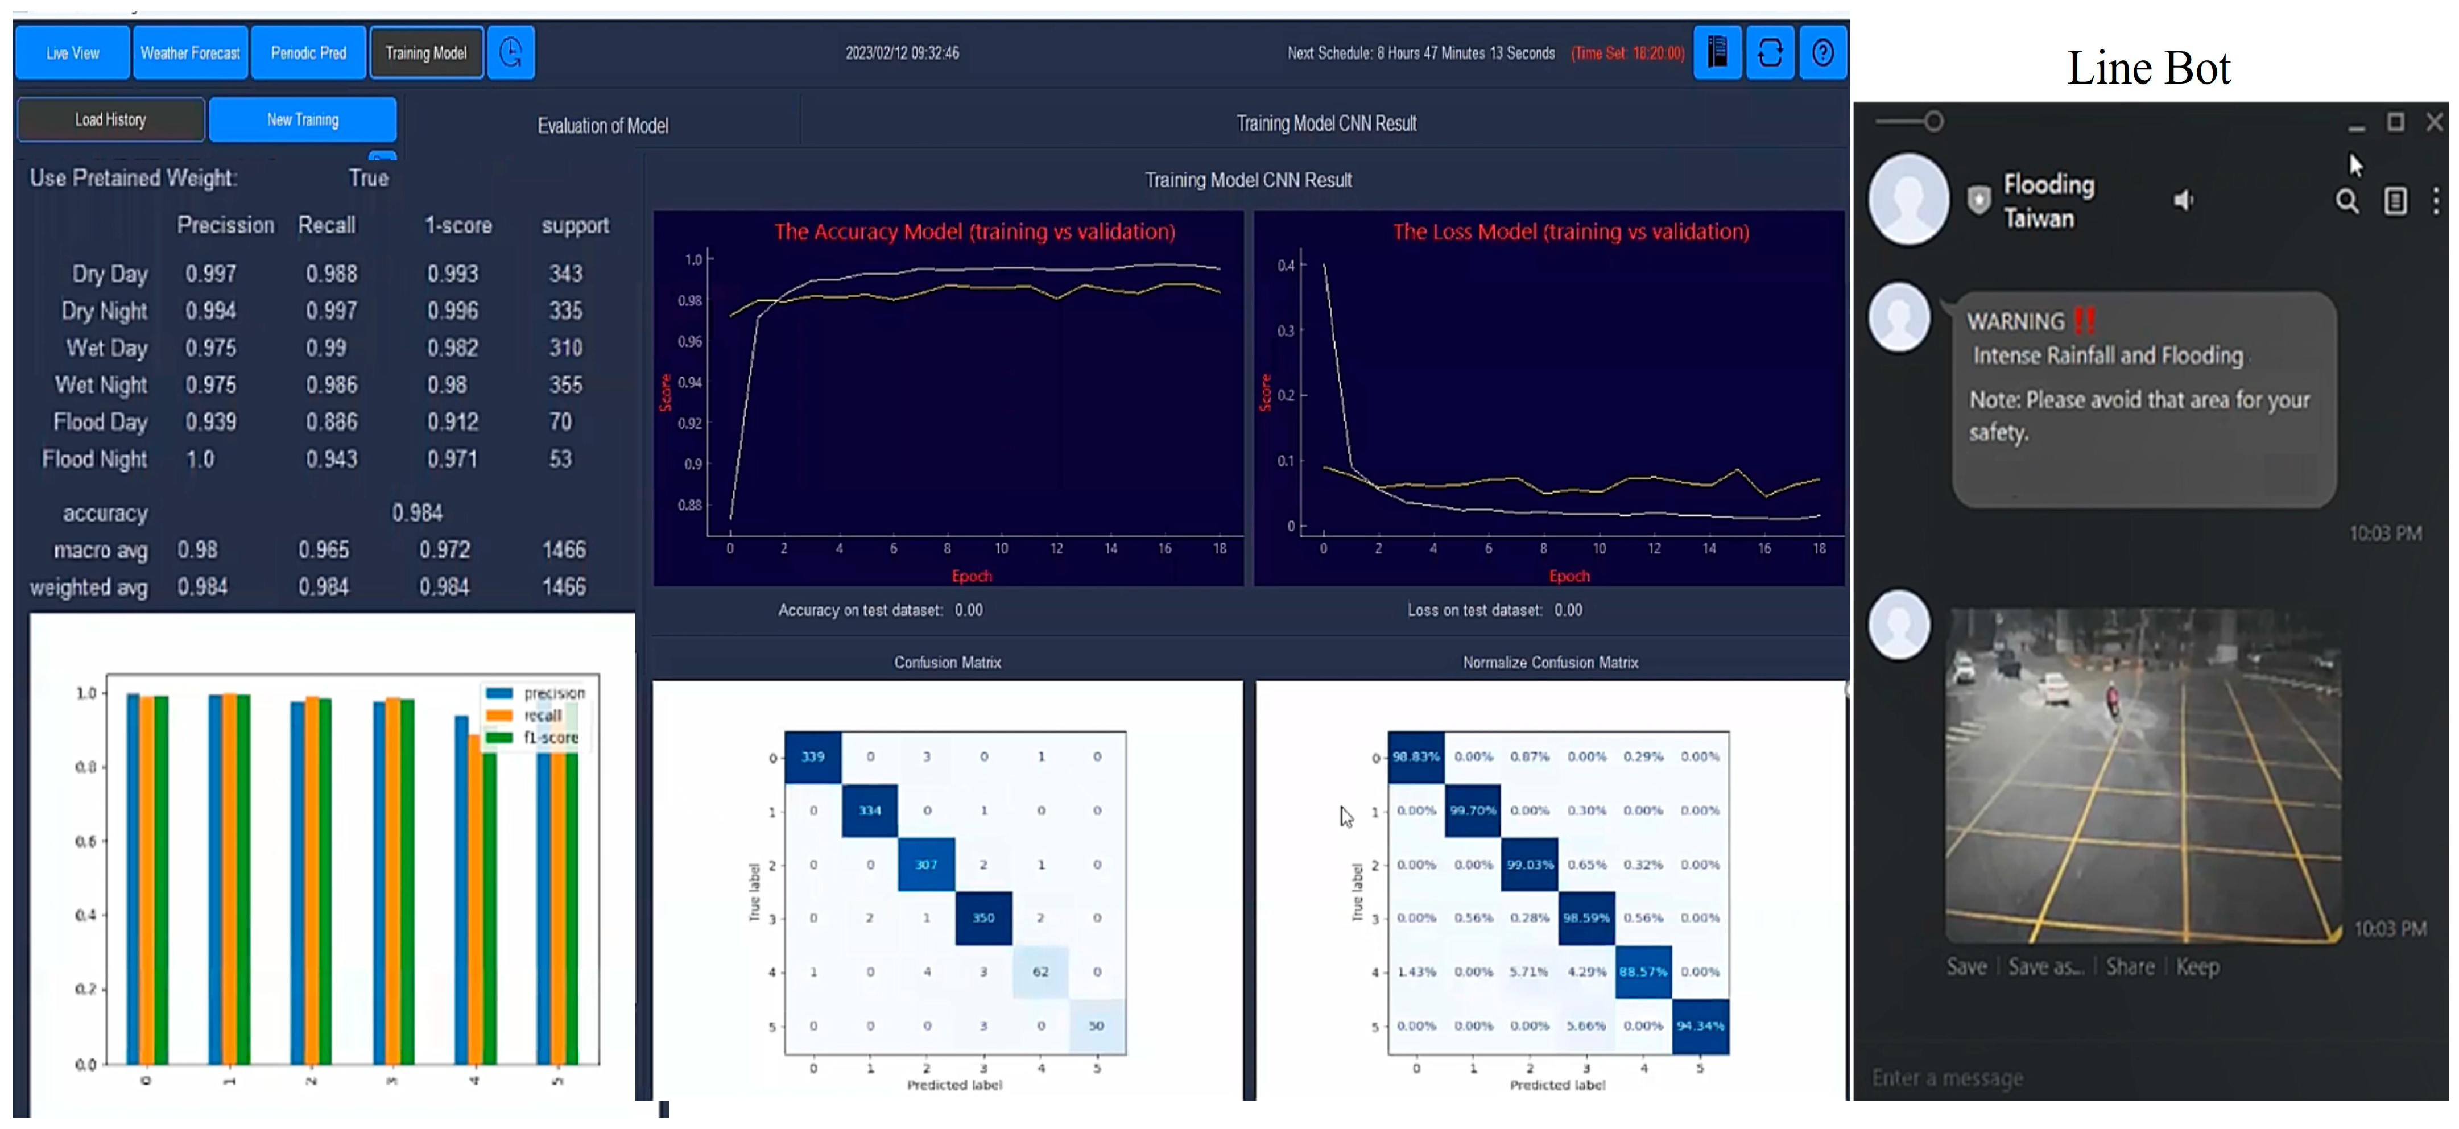This screenshot has width=2459, height=1129.
Task: Open the Evaluation of Model tab
Action: [602, 125]
